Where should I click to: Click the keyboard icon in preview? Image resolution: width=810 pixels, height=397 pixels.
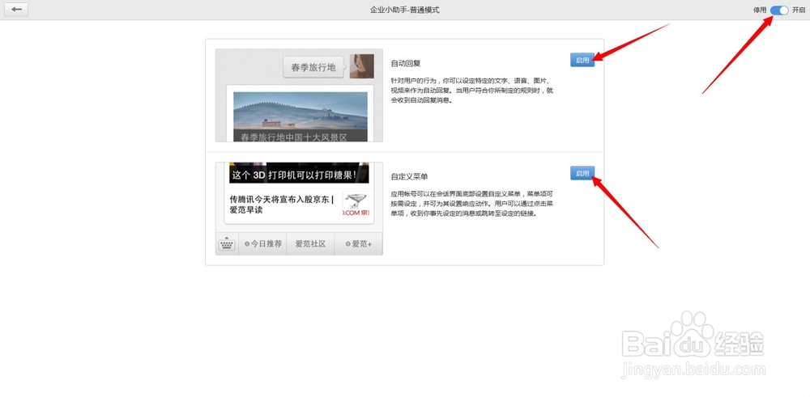[227, 244]
